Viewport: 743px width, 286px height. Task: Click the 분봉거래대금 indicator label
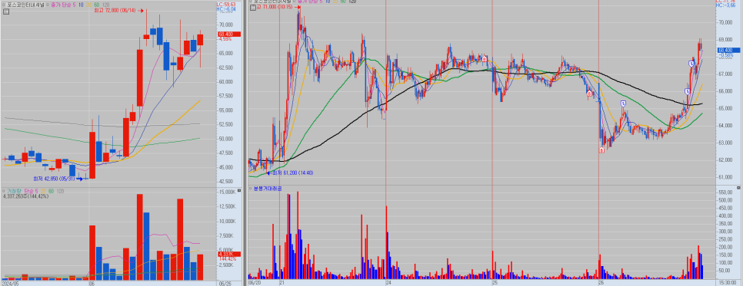coord(267,188)
